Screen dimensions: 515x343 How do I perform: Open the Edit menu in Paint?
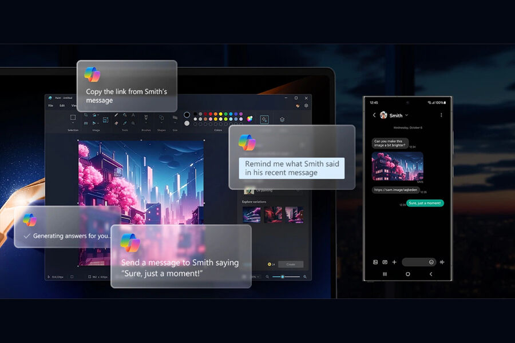[x=62, y=106]
